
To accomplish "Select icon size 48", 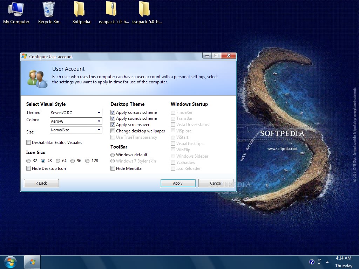I will click(43, 161).
